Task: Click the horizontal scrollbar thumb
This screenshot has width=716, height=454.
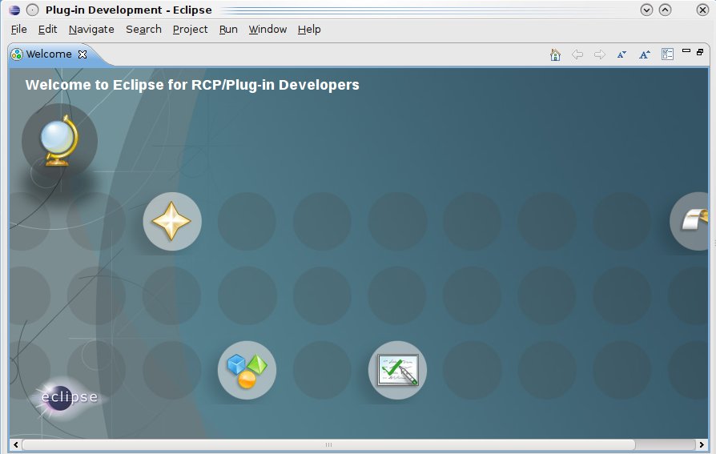Action: pyautogui.click(x=329, y=444)
